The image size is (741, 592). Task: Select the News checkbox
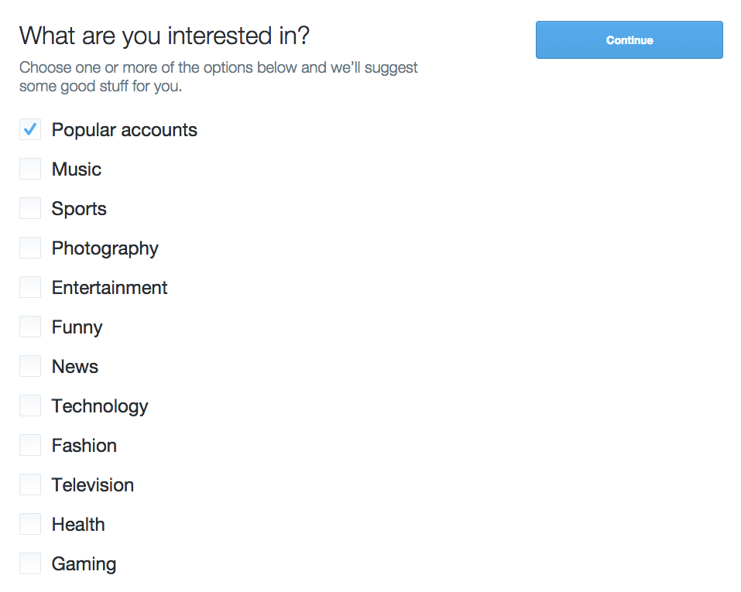(29, 366)
